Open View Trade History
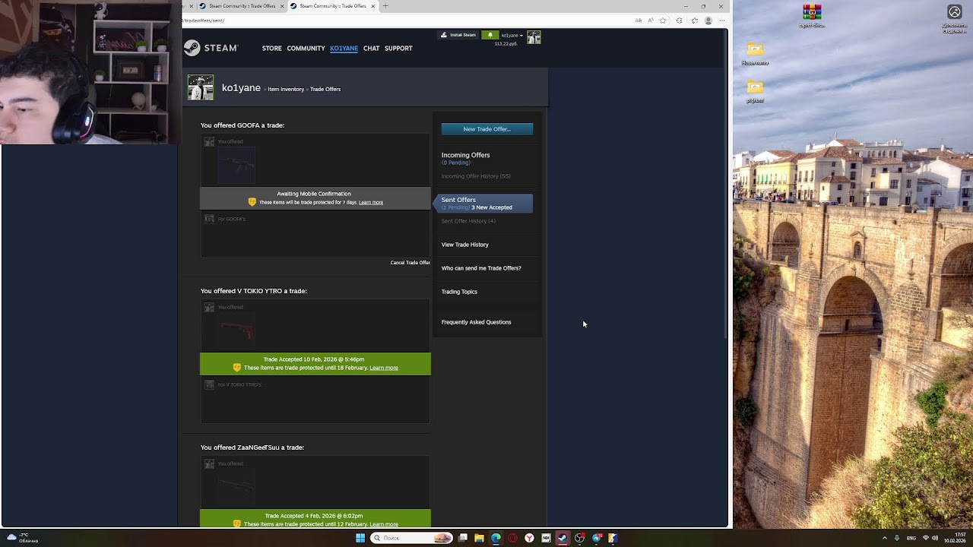973x547 pixels. [x=464, y=245]
